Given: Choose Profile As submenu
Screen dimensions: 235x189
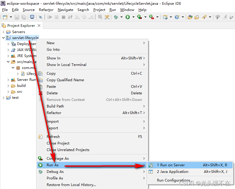Looking at the screenshot, I should pos(92,178).
